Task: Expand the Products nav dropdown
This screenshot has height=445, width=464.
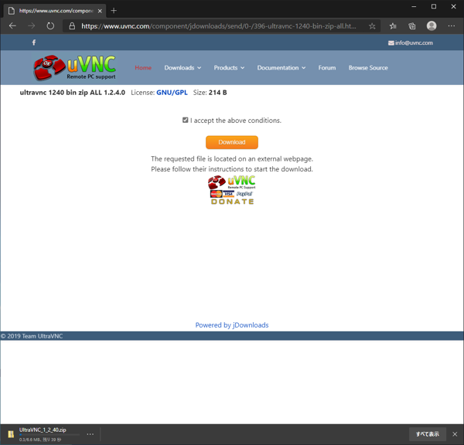Action: [x=229, y=68]
